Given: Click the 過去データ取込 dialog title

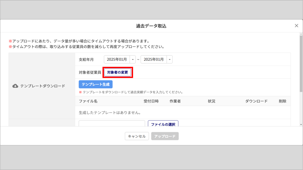Looking at the screenshot, I should (x=151, y=26).
